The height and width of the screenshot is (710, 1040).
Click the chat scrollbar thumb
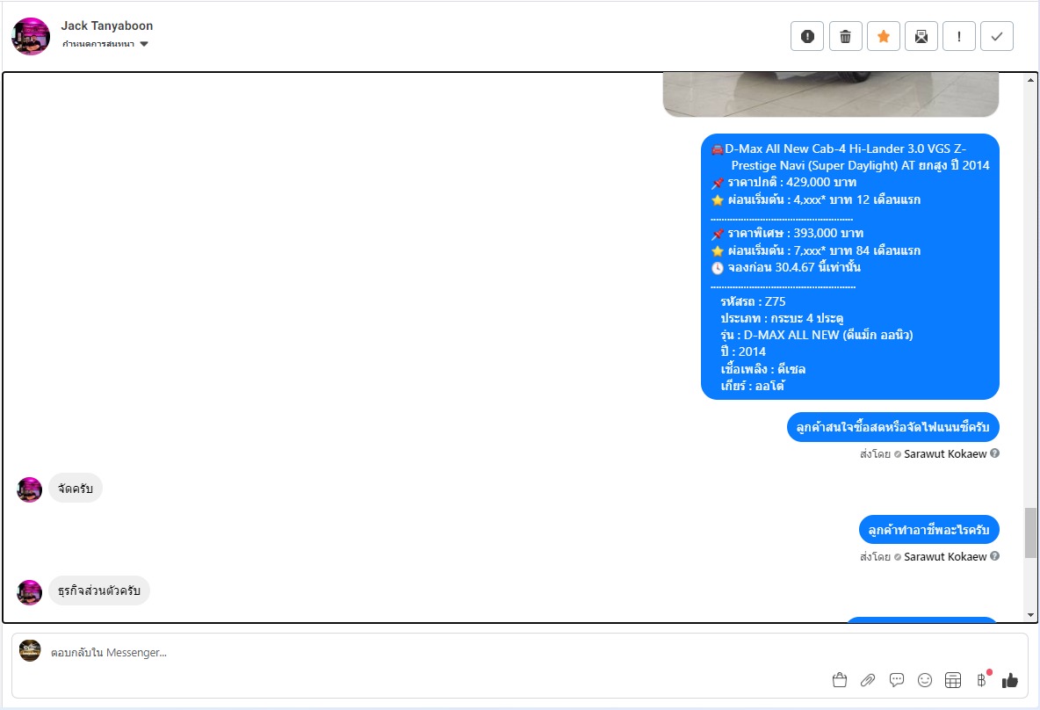pyautogui.click(x=1030, y=532)
